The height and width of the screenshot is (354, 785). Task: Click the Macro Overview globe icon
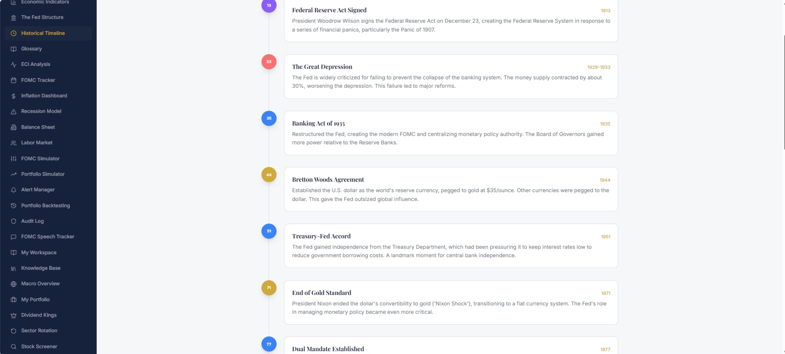[13, 284]
